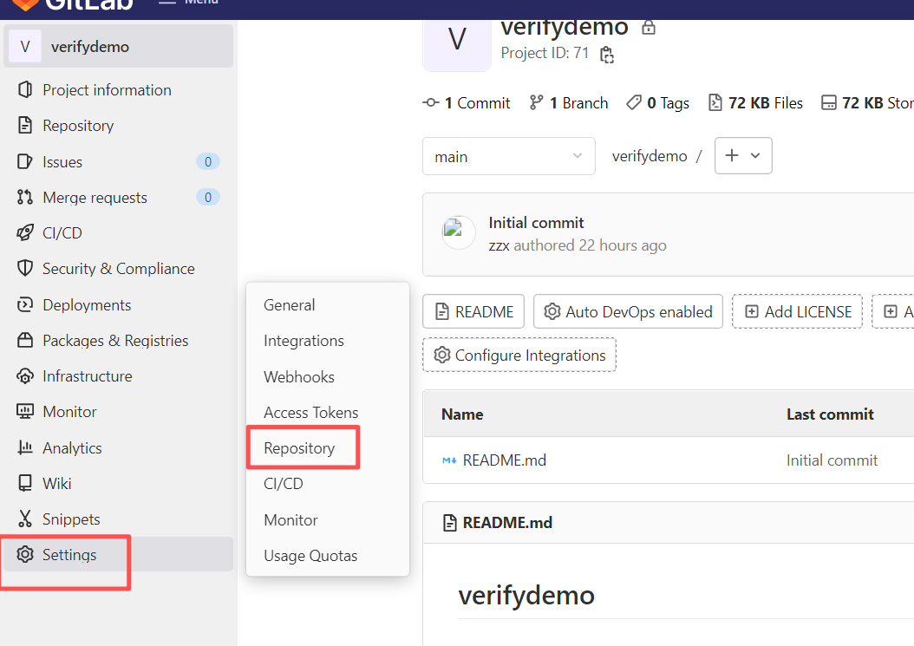This screenshot has height=646, width=914.
Task: Click the Initial commit text in Last commit column
Action: coord(832,460)
